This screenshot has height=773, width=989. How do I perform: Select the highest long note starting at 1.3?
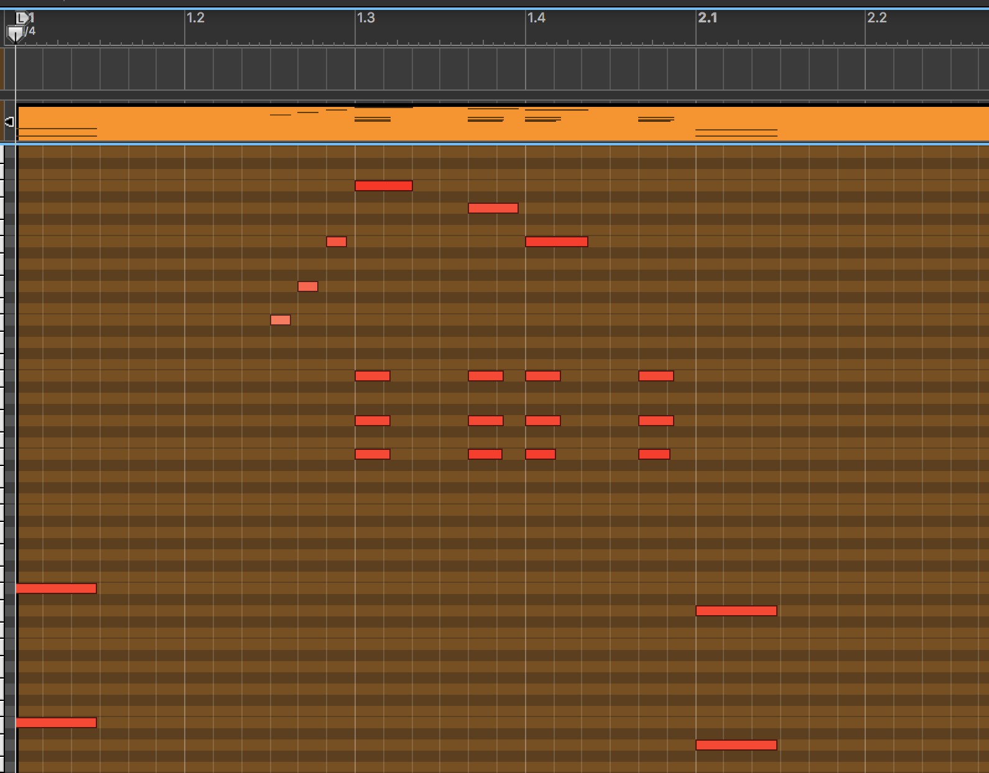click(384, 186)
